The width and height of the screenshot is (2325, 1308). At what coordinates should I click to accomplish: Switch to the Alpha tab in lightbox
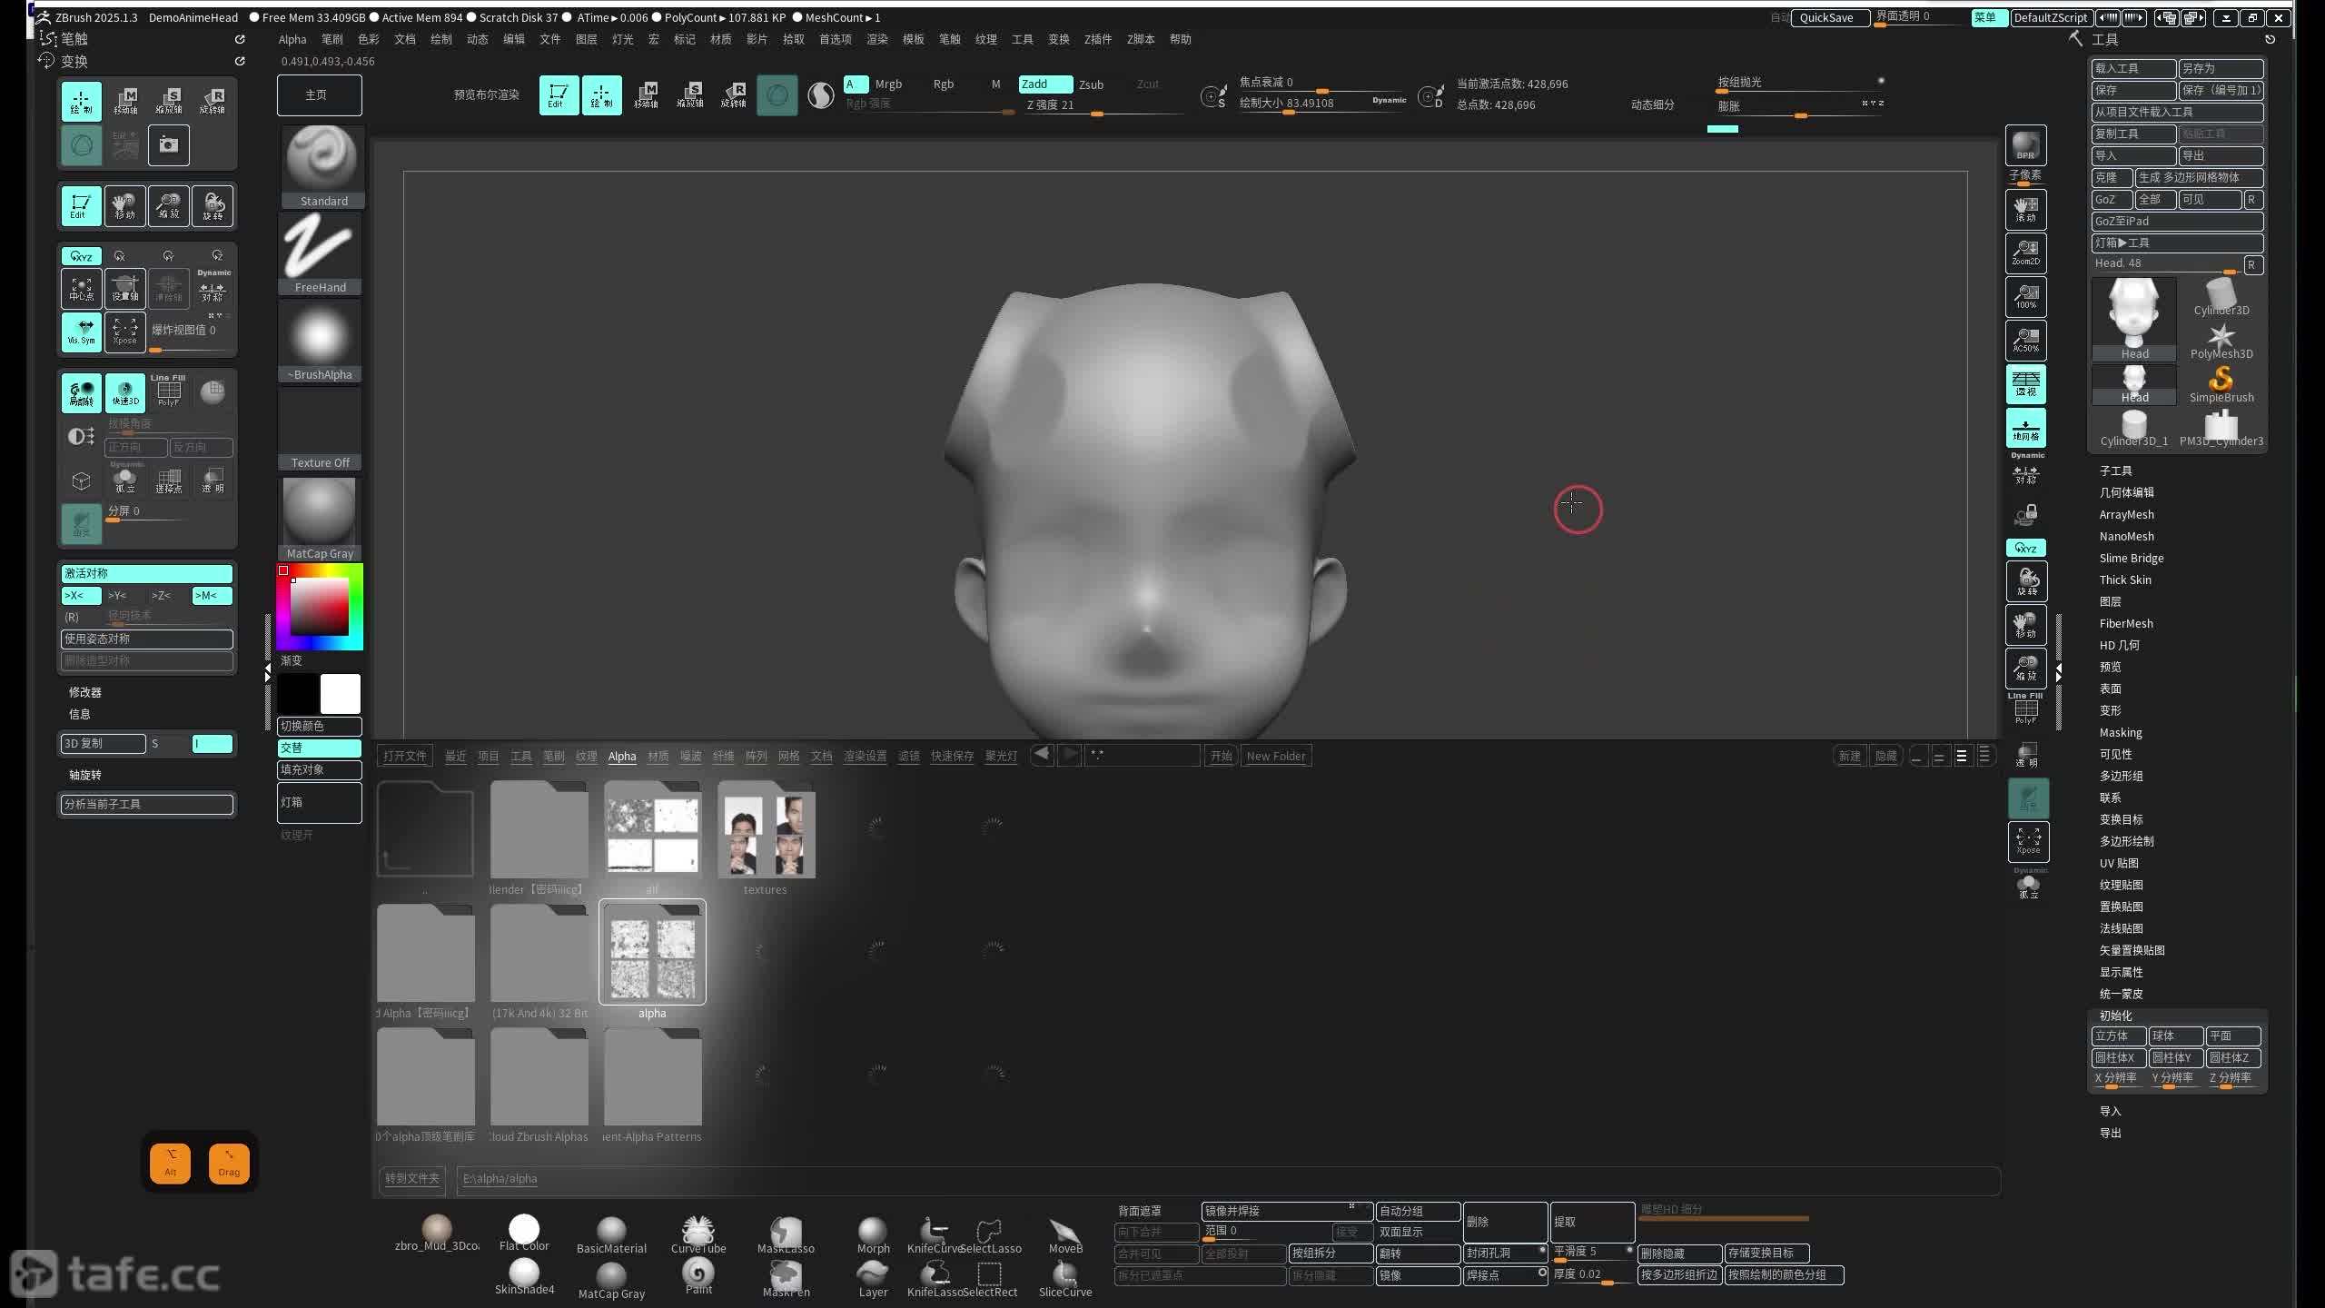click(x=622, y=756)
